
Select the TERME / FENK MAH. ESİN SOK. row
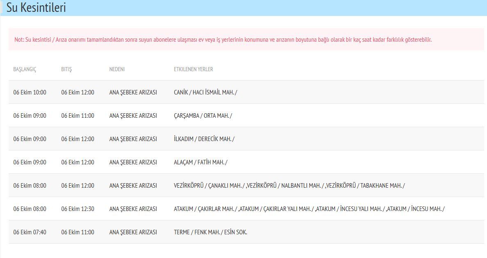click(x=246, y=232)
